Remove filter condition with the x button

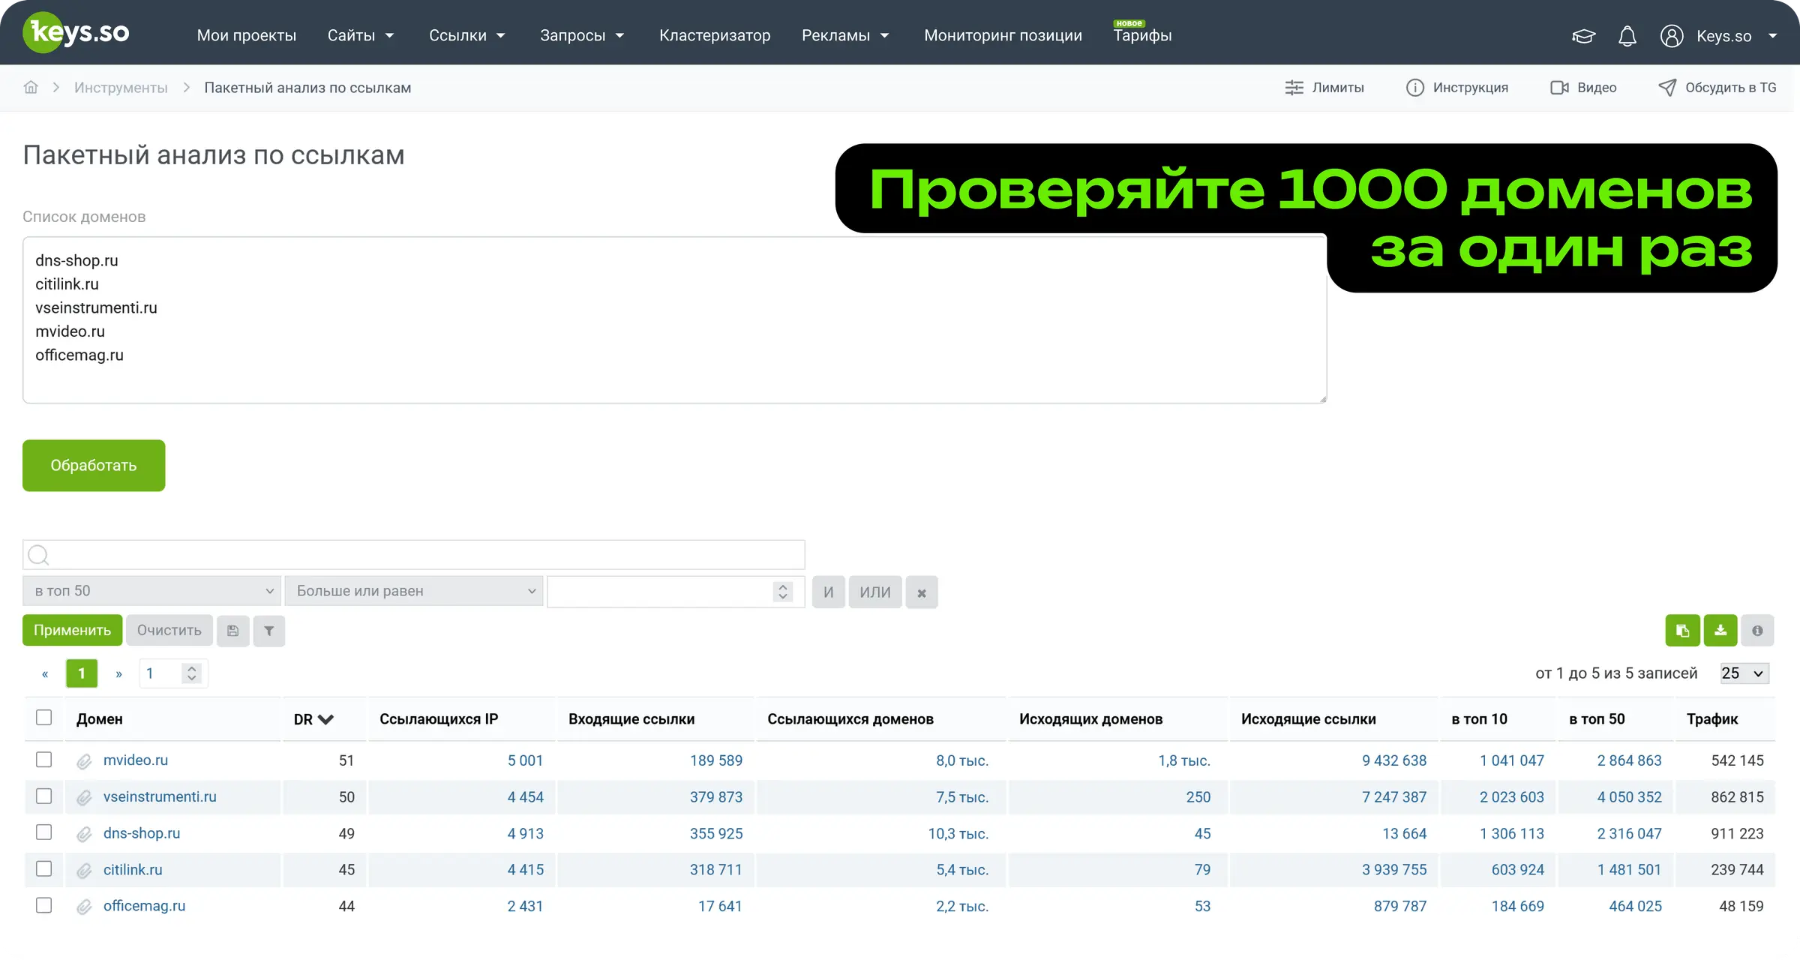pyautogui.click(x=922, y=592)
